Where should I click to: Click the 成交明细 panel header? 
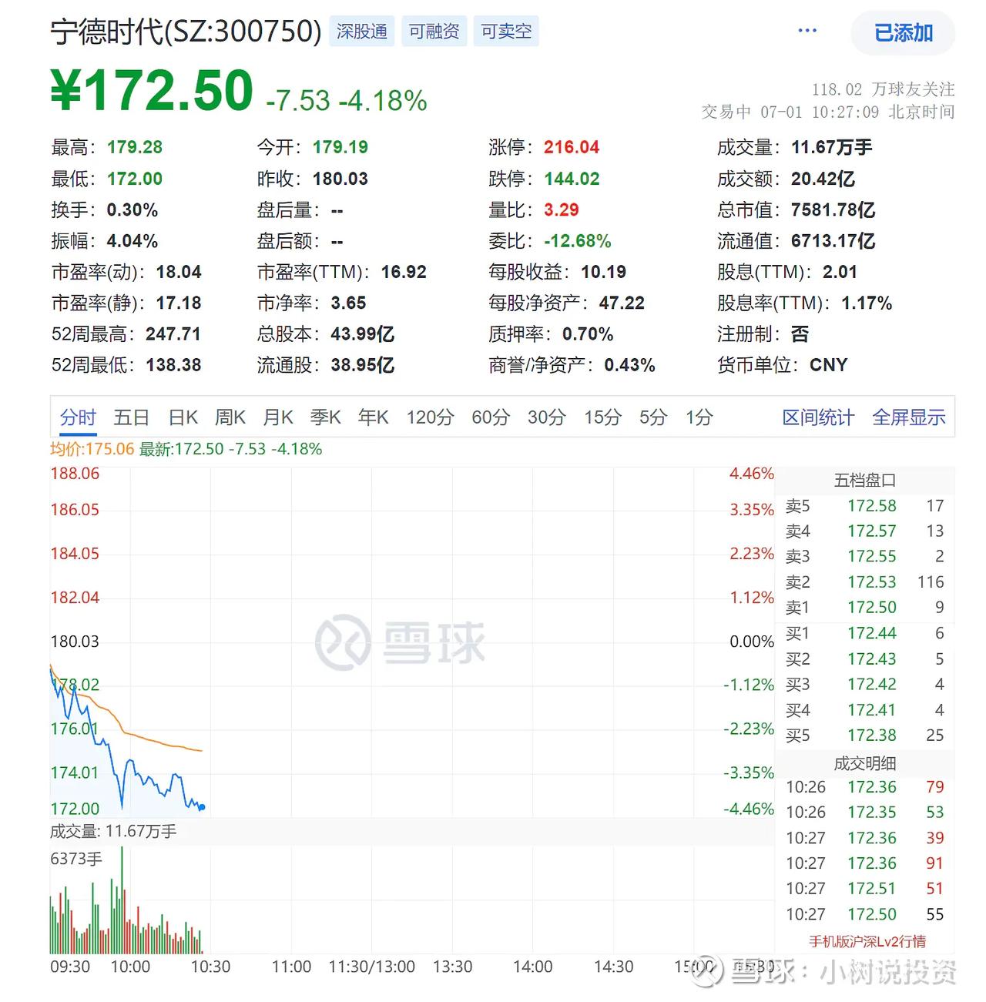click(865, 763)
